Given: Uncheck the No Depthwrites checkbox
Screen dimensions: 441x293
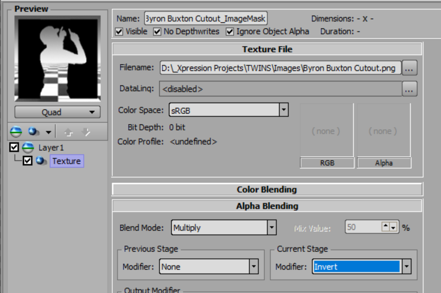Looking at the screenshot, I should (x=157, y=31).
